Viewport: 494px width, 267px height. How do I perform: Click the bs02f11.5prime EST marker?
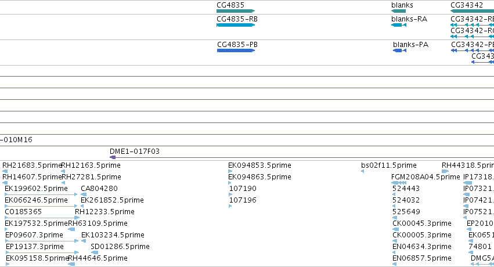[362, 171]
